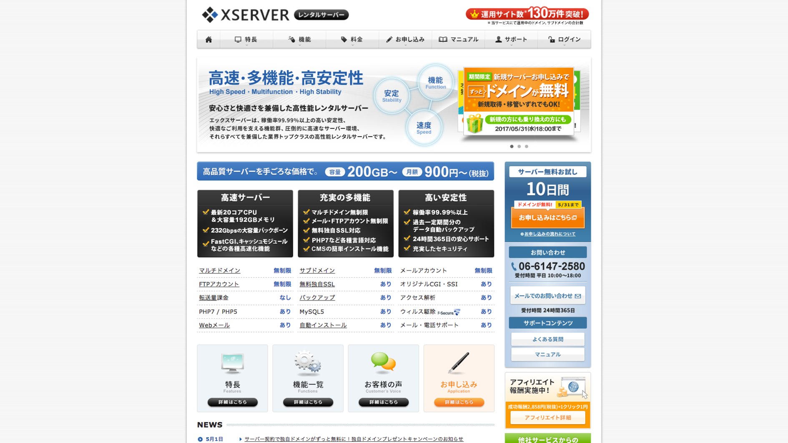Click the bullet icon beside 5月1日 news

tap(200, 439)
